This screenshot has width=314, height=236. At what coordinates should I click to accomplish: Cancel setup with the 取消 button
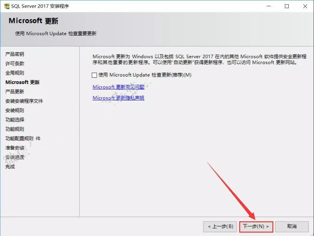click(x=292, y=227)
